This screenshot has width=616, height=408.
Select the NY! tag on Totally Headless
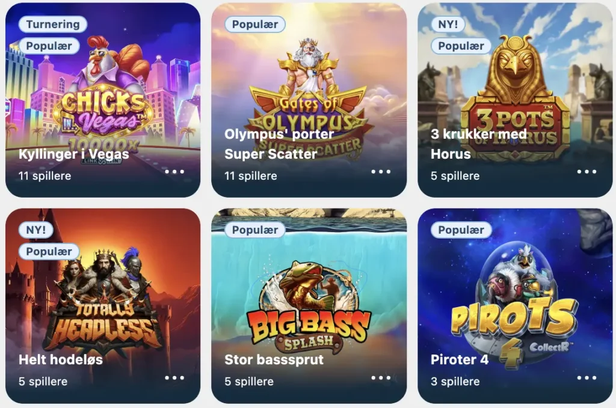click(x=35, y=230)
